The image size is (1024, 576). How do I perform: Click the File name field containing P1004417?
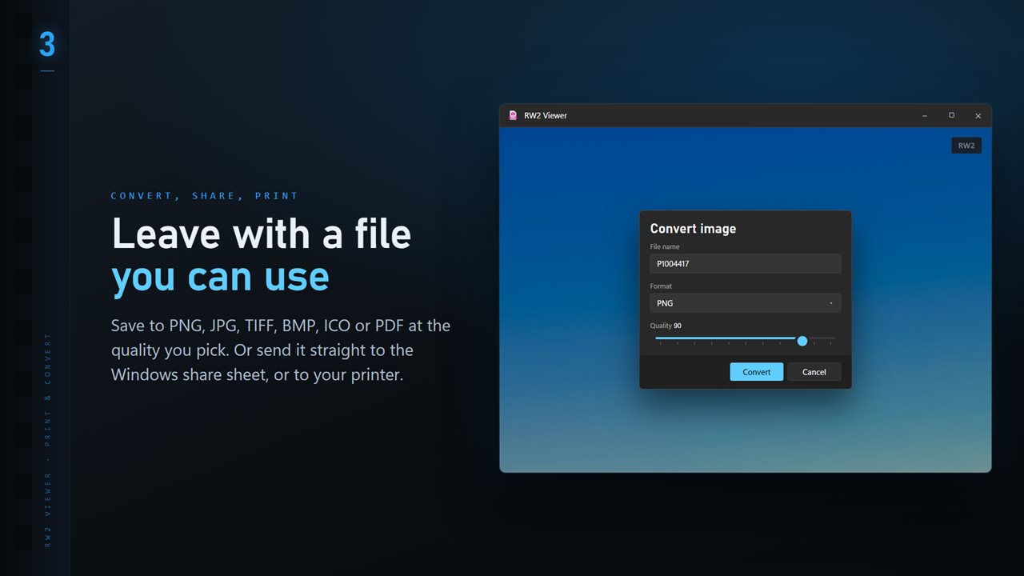click(745, 263)
